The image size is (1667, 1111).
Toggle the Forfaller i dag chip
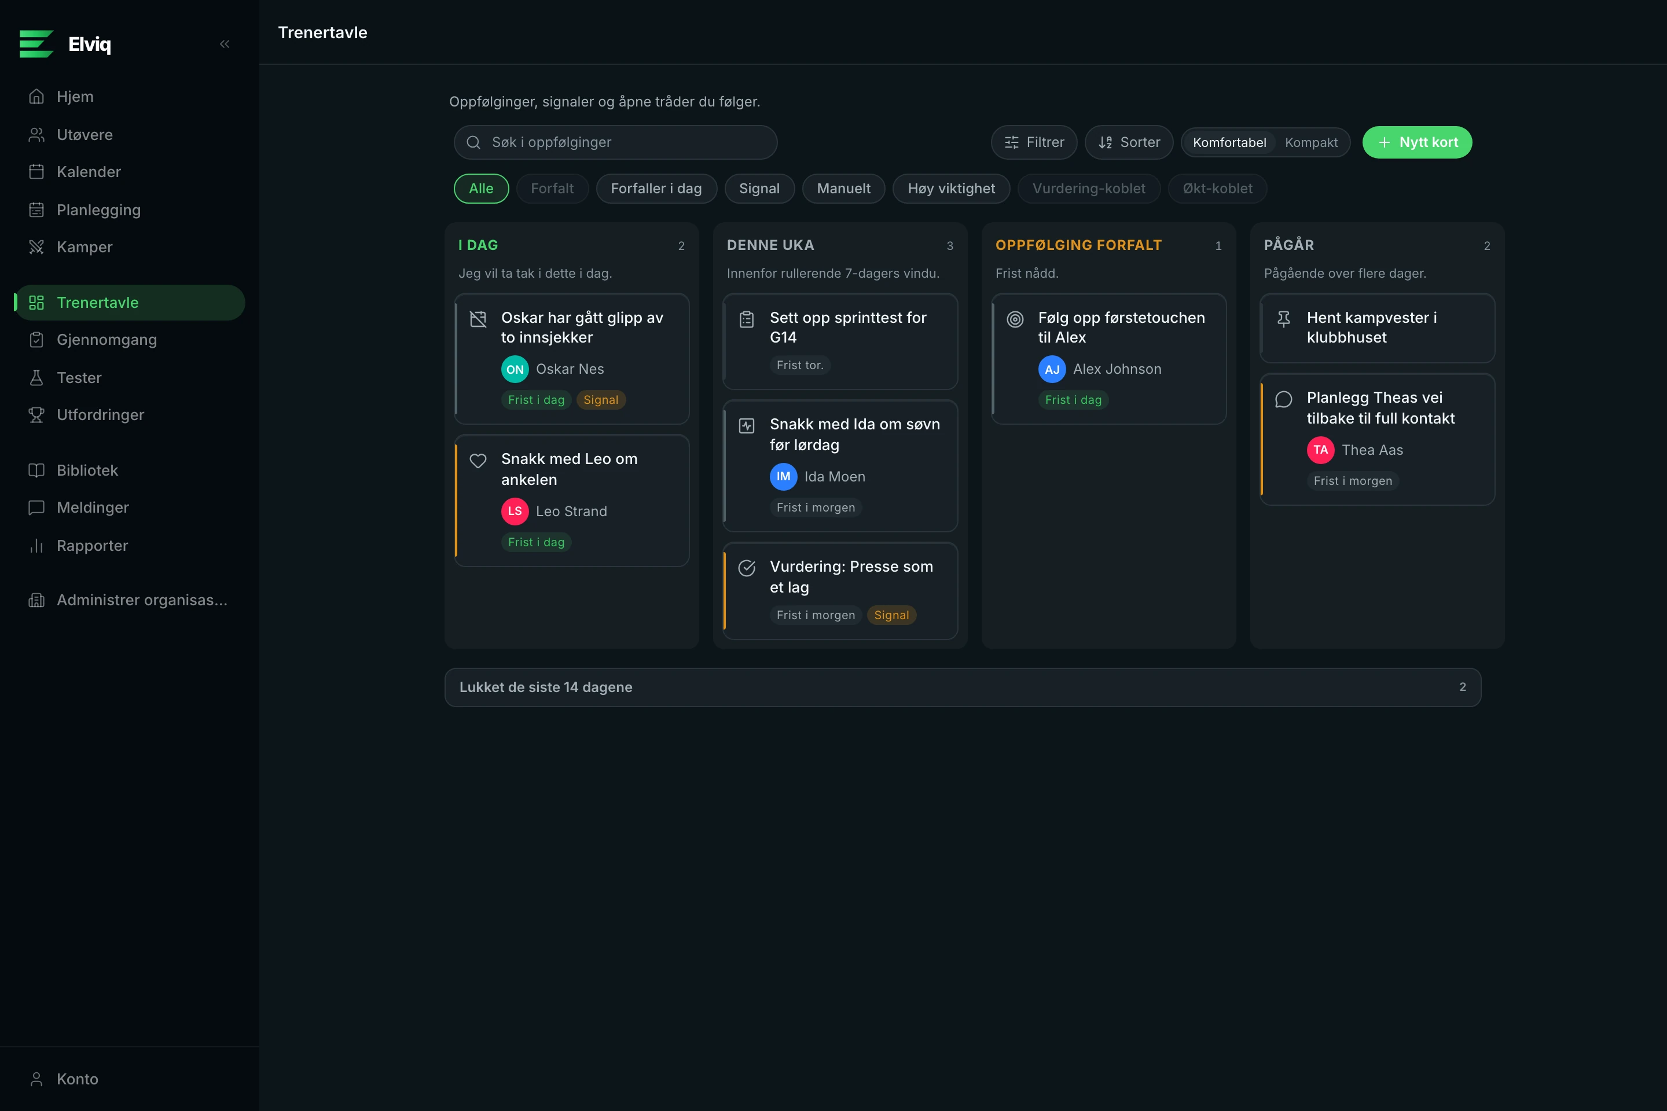(x=656, y=189)
